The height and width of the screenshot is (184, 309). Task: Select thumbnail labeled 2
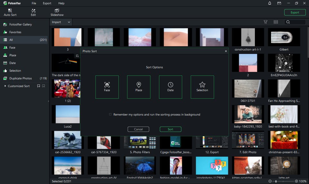coord(248,63)
